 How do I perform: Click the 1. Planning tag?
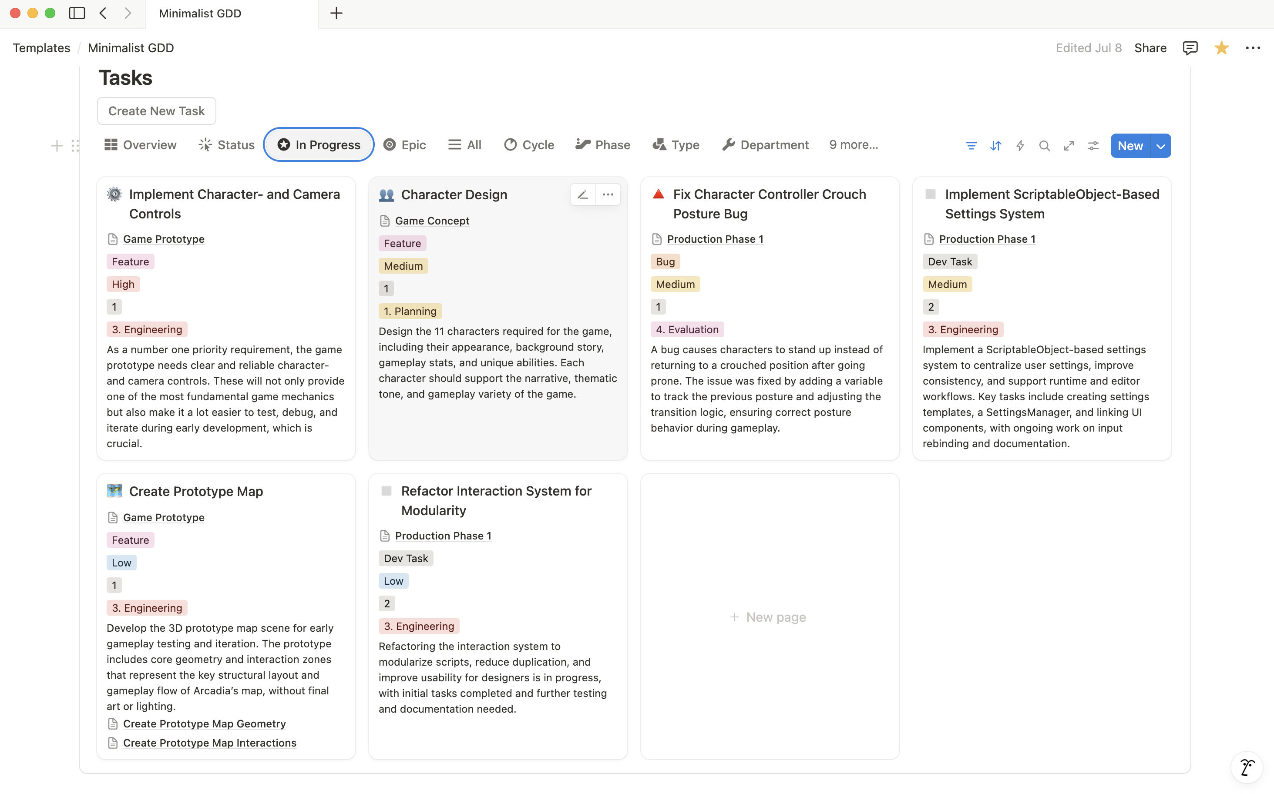pos(410,311)
